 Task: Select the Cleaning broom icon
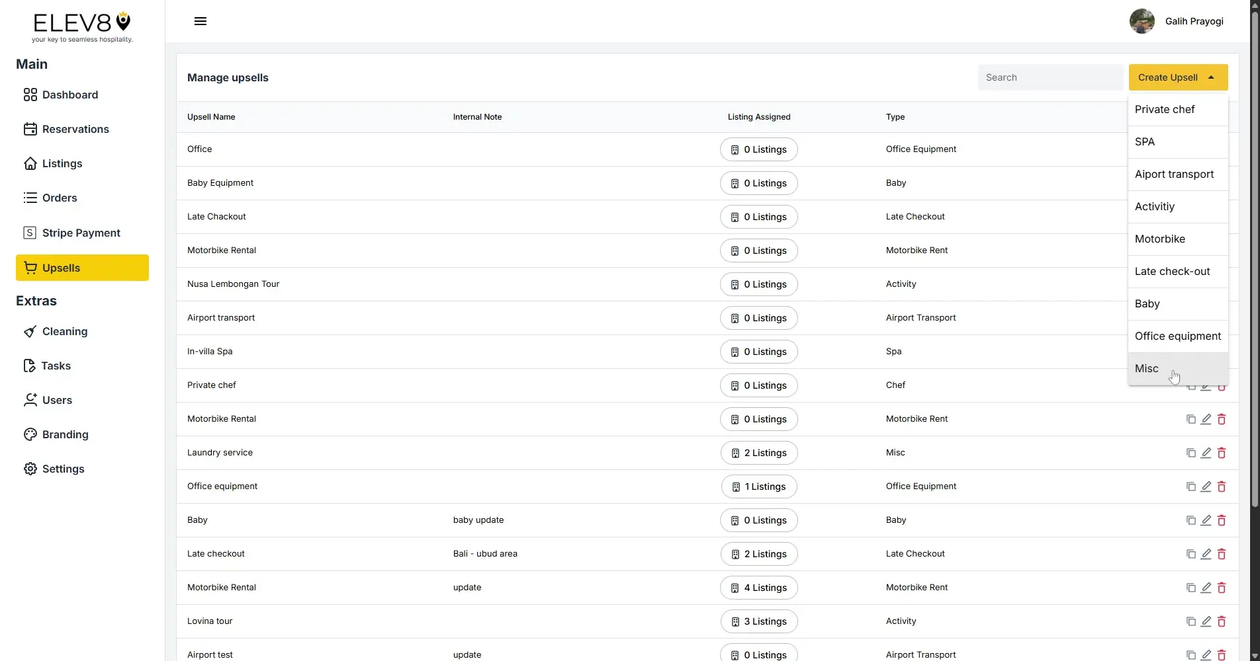click(x=30, y=331)
